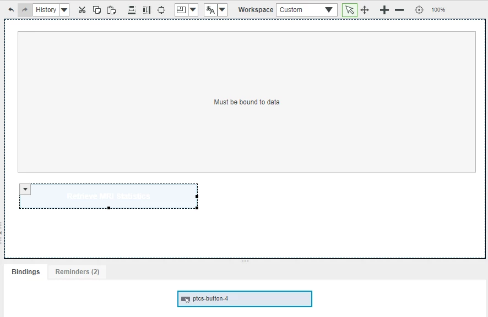Open the History button
Screen dimensions: 488x317
(x=46, y=10)
